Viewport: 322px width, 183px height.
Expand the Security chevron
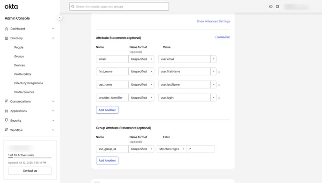pos(53,120)
